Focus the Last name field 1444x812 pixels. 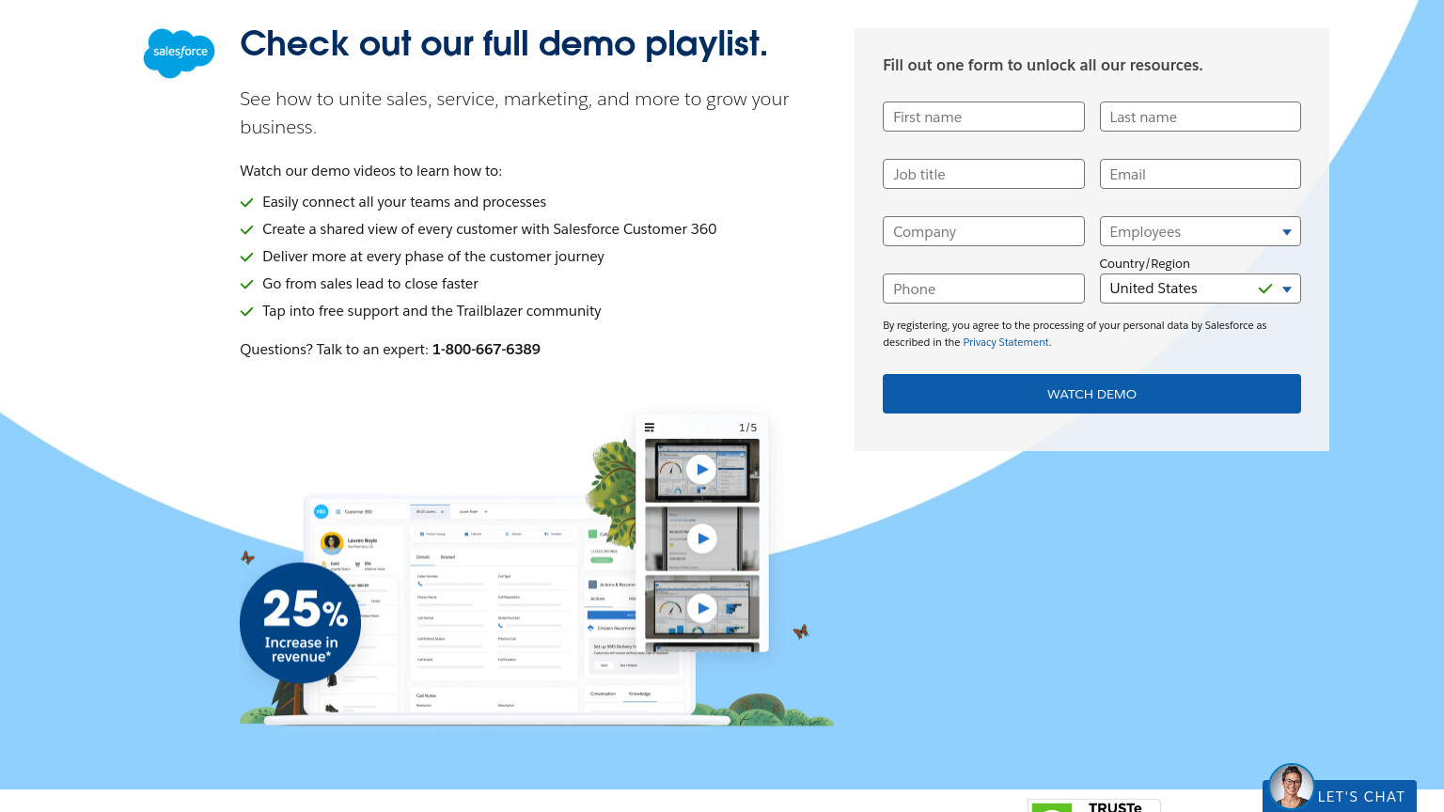tap(1200, 117)
